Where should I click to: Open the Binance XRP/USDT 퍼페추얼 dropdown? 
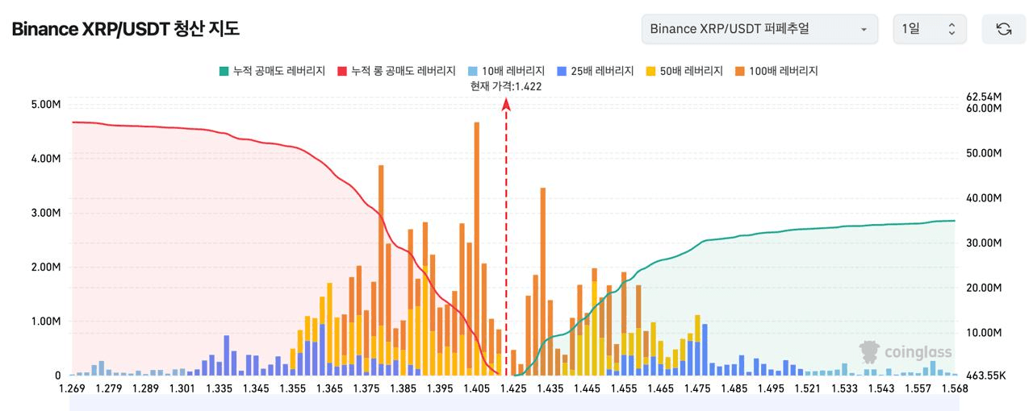(759, 29)
